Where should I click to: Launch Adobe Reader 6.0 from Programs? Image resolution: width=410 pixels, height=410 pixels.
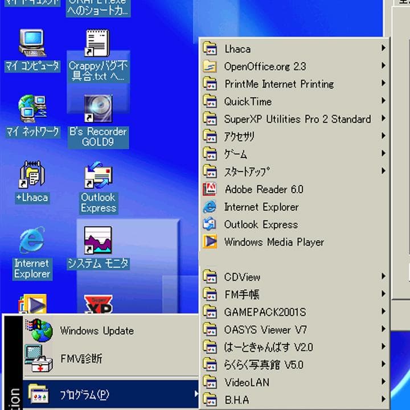(295, 189)
